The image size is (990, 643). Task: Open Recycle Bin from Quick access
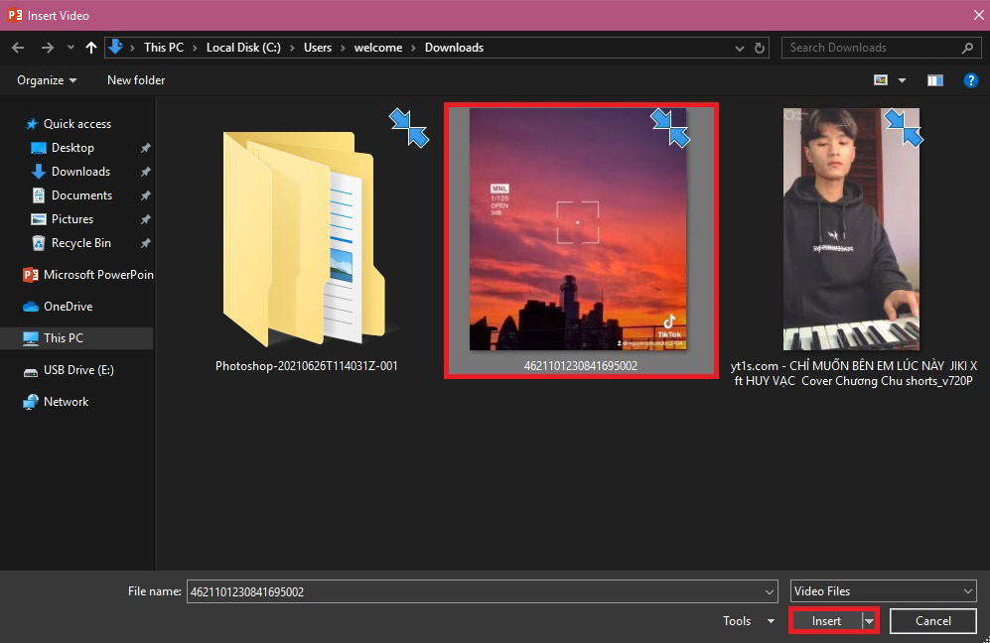pyautogui.click(x=80, y=243)
